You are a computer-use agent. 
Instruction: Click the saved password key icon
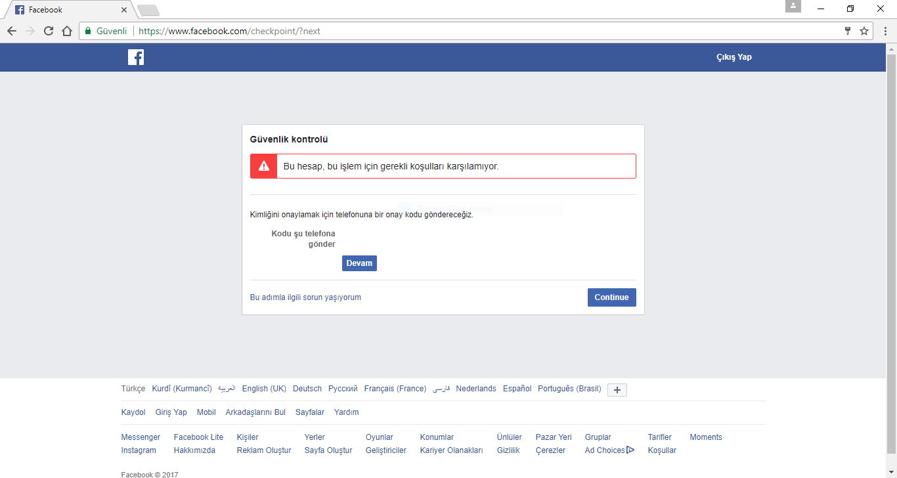(x=848, y=31)
